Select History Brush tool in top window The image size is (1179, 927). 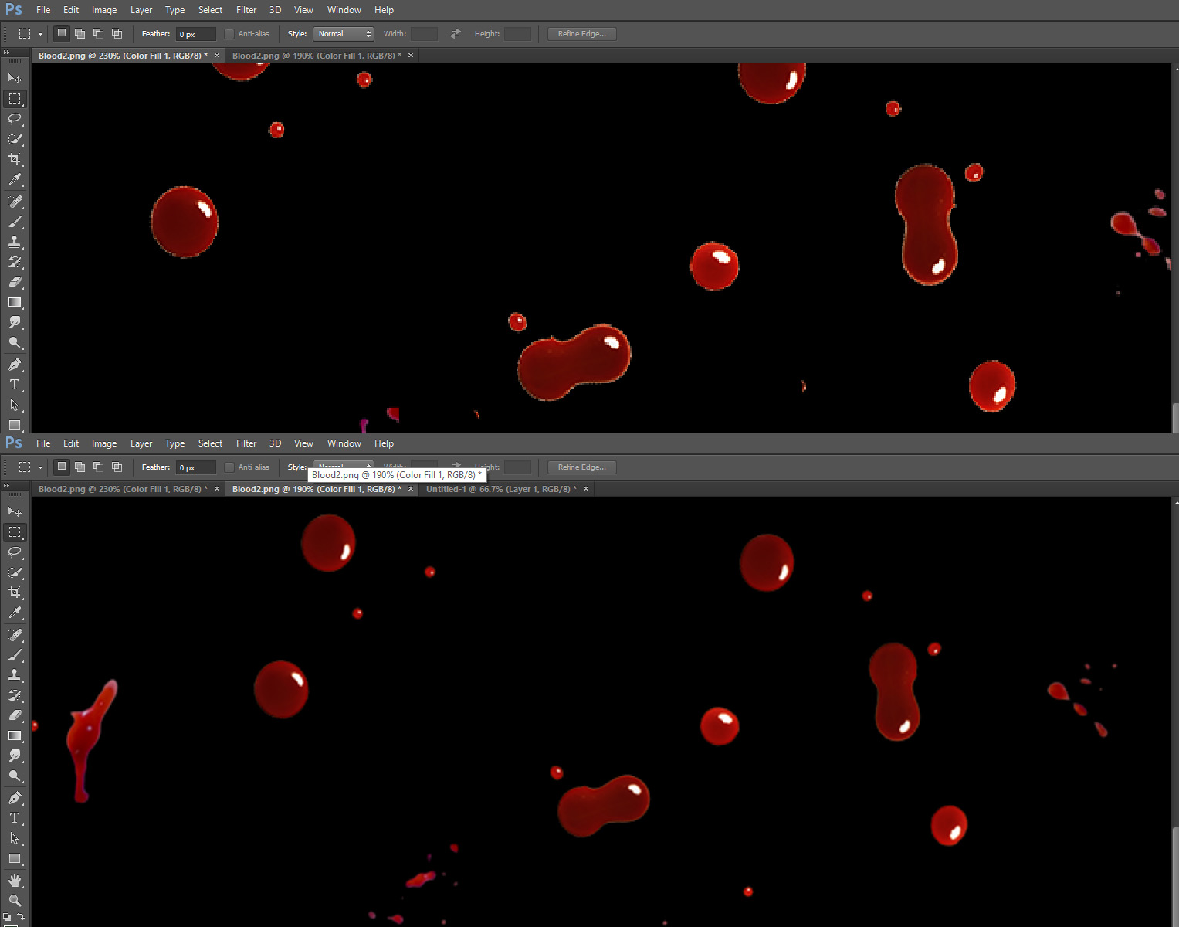point(15,262)
